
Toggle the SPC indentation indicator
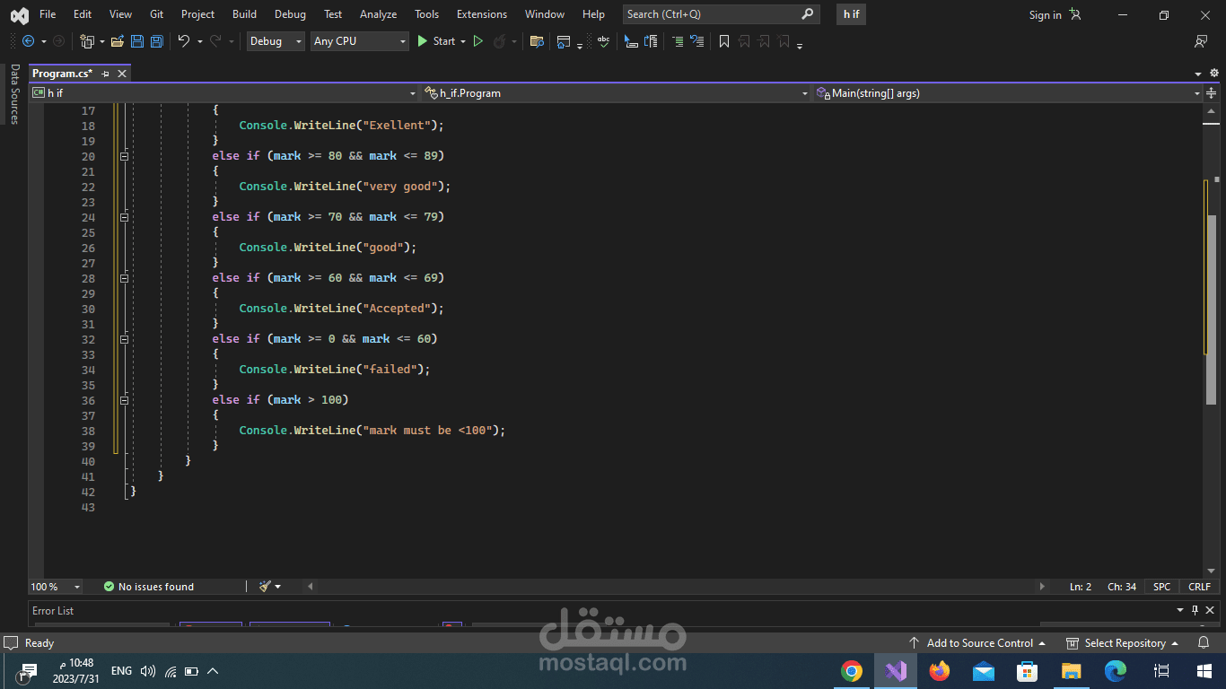pyautogui.click(x=1161, y=587)
